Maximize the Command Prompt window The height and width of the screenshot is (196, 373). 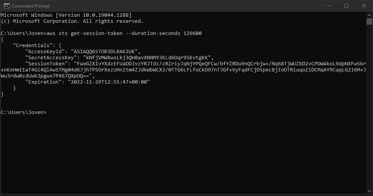click(346, 6)
